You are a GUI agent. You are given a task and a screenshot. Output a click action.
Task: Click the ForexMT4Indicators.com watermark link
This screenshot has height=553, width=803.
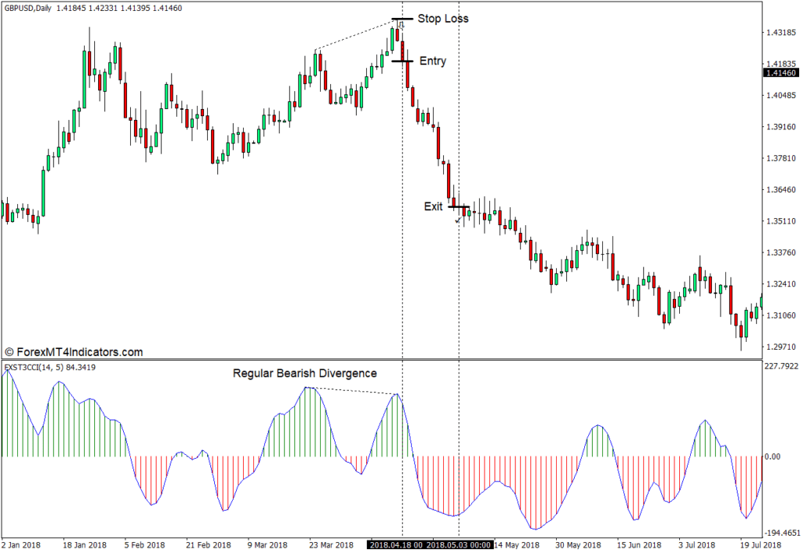click(x=74, y=352)
